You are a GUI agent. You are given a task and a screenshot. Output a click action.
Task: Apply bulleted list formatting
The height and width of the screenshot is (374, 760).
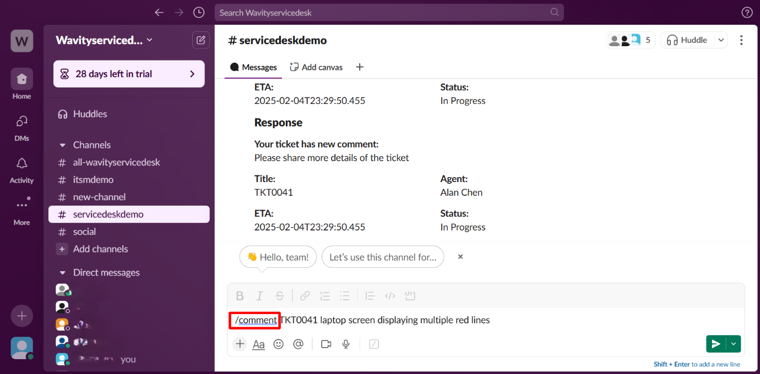pyautogui.click(x=345, y=296)
